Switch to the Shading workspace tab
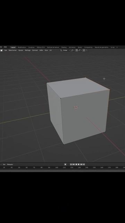Screen dimensions: 125x223 pyautogui.click(x=64, y=47)
